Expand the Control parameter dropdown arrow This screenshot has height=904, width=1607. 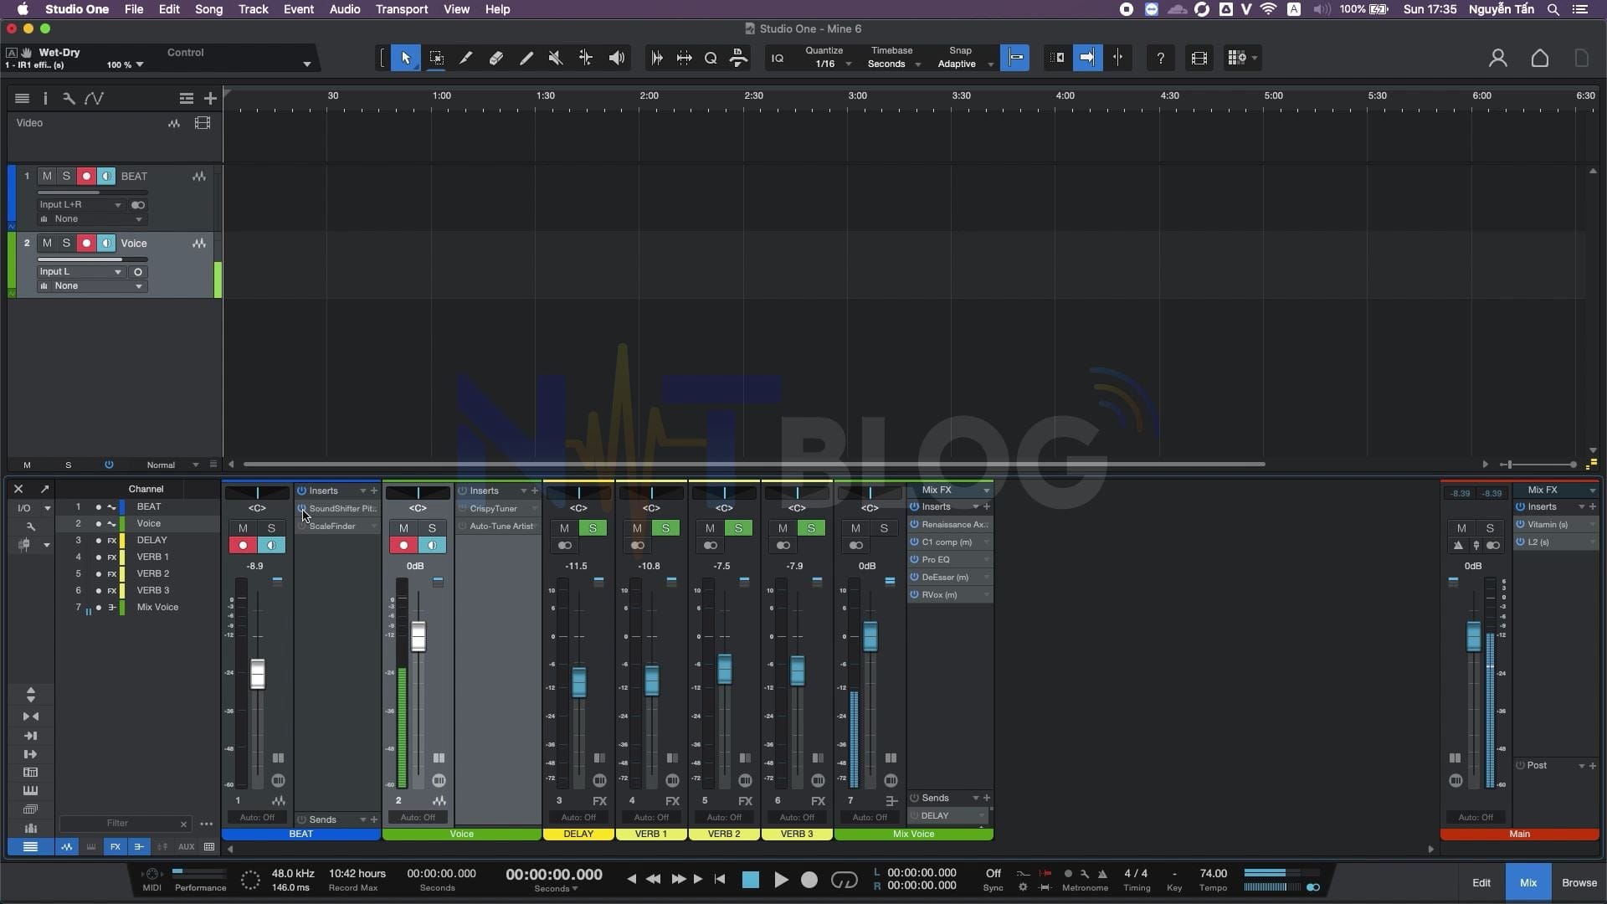pos(306,64)
